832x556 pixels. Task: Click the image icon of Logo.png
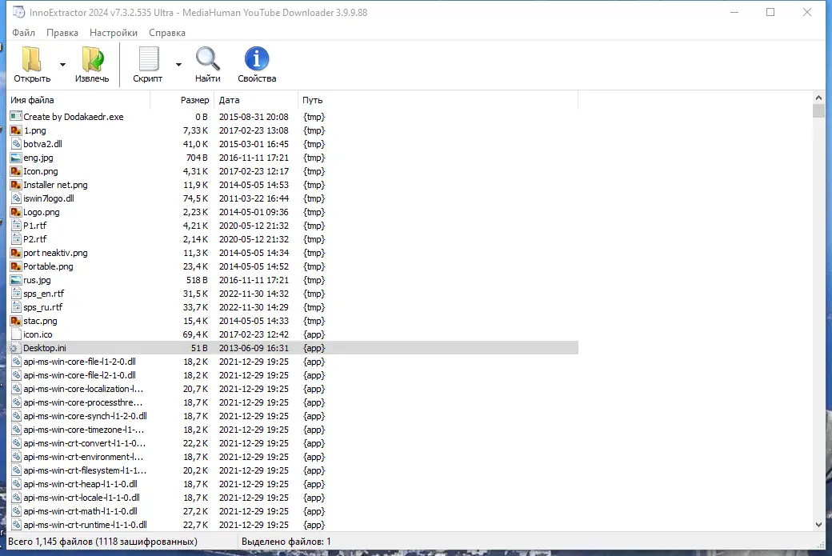pos(16,212)
